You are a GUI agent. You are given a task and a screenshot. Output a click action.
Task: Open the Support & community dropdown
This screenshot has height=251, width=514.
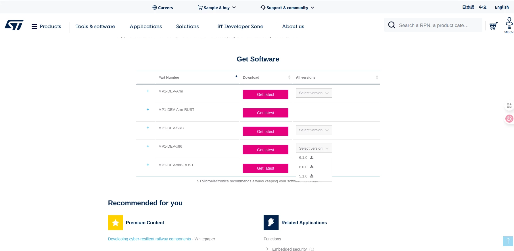[x=287, y=8]
